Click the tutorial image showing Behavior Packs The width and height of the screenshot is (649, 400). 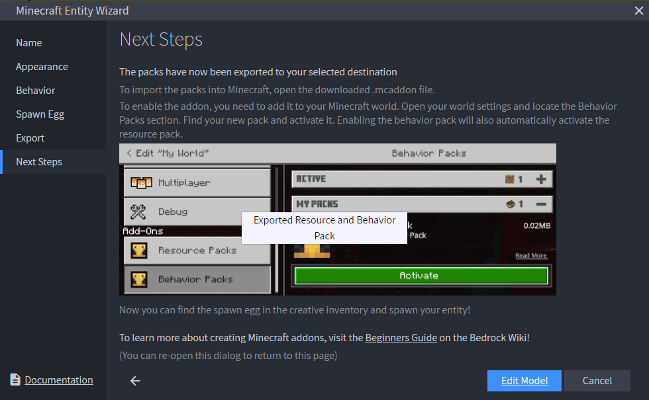[x=338, y=220]
